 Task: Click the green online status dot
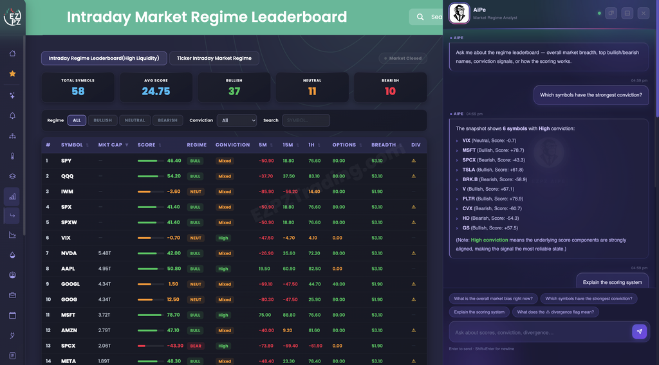tap(599, 13)
